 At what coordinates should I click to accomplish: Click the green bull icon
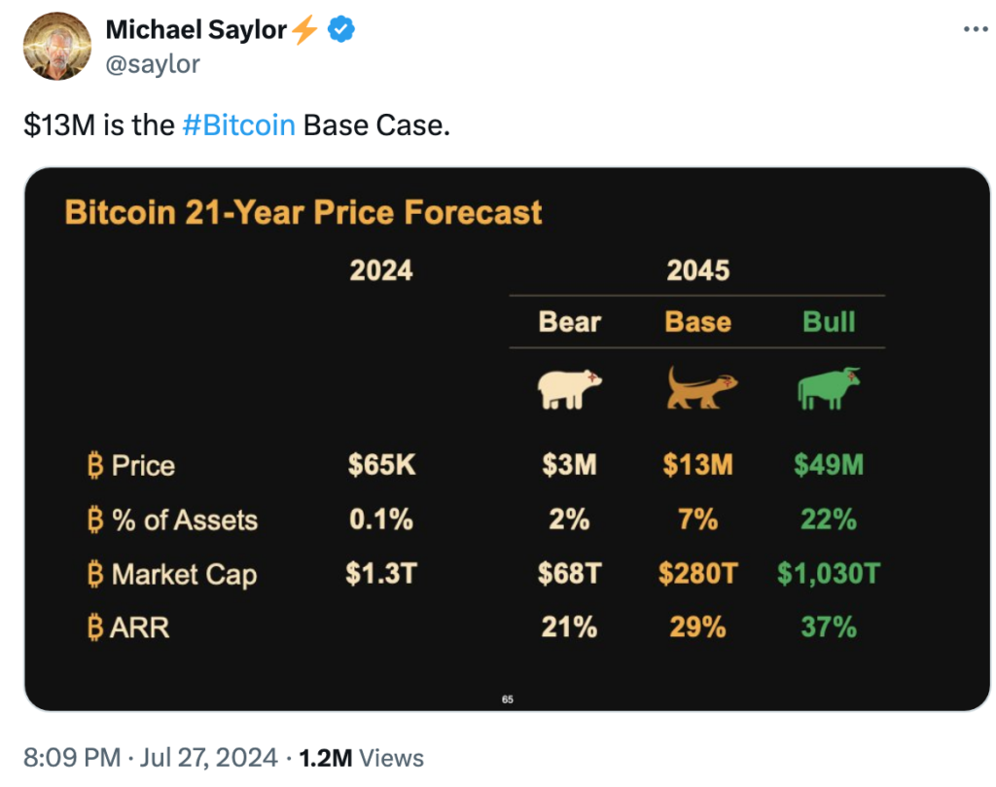pyautogui.click(x=828, y=388)
